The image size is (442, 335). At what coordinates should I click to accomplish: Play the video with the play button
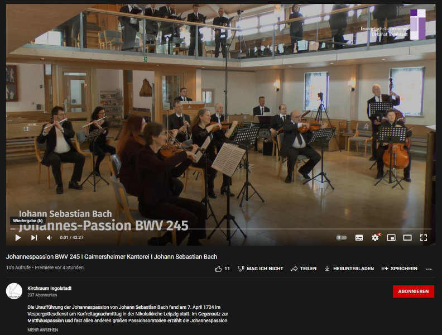pos(18,238)
